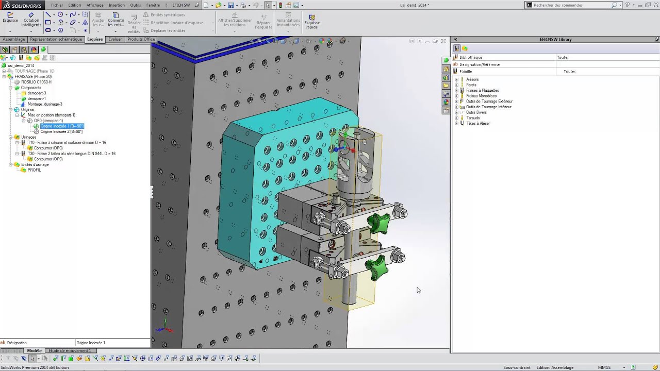Expand the Têtes à Aléser category
Screen dimensions: 660x371
pos(456,124)
